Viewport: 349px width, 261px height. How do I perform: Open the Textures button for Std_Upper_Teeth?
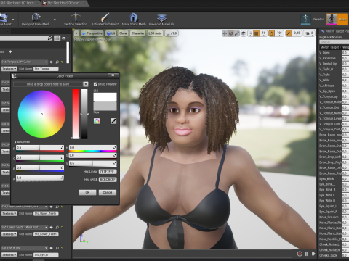pyautogui.click(x=9, y=214)
